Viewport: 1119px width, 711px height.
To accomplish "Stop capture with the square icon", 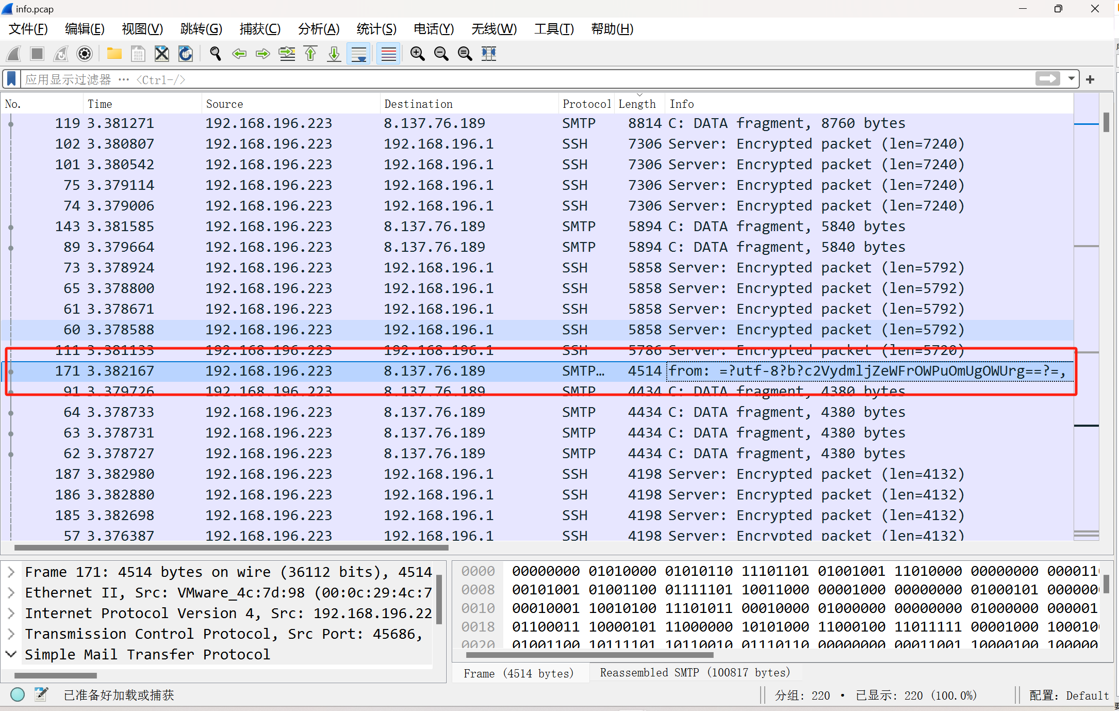I will click(37, 54).
